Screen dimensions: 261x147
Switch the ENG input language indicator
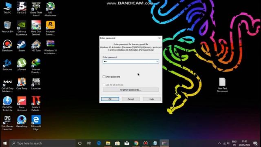(x=234, y=143)
